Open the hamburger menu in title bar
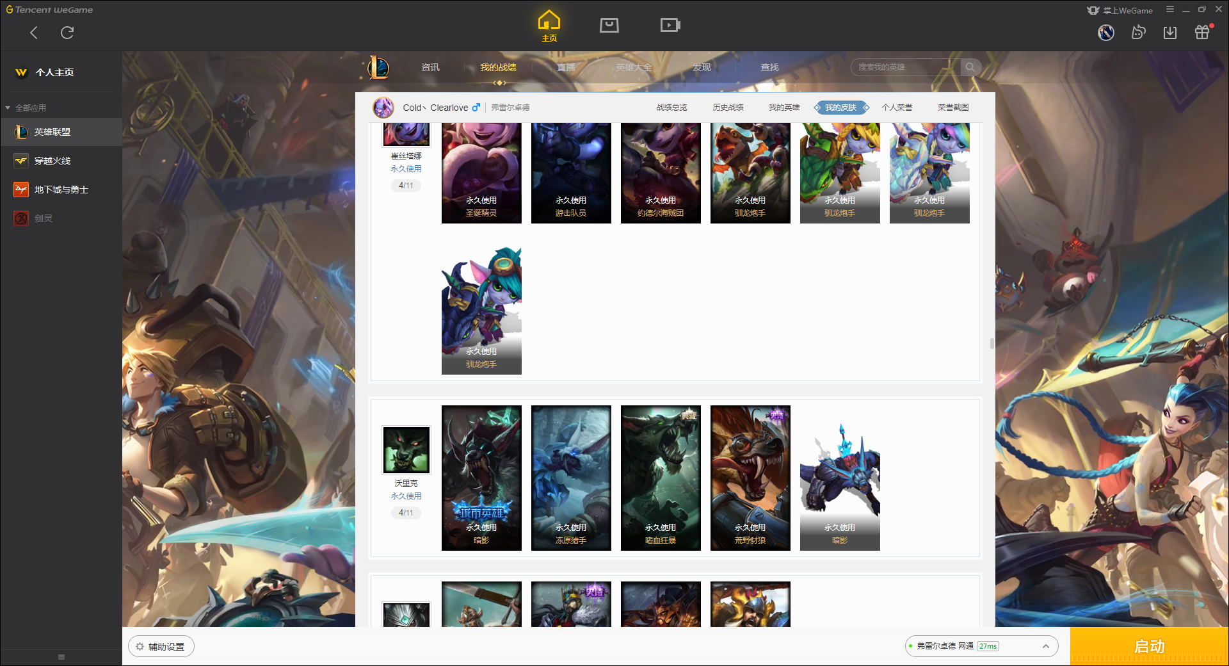The image size is (1229, 666). point(1170,10)
